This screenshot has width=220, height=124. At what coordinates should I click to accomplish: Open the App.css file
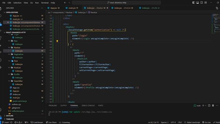16,88
